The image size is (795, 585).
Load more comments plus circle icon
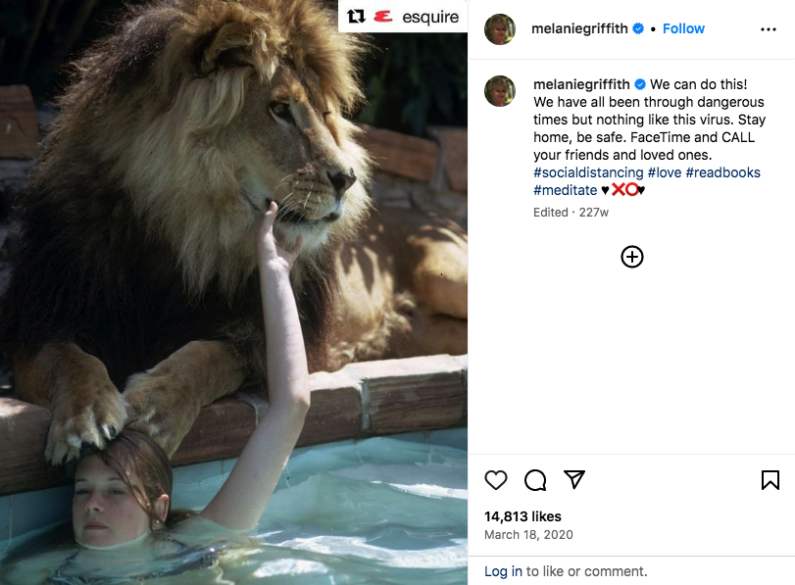pos(632,257)
